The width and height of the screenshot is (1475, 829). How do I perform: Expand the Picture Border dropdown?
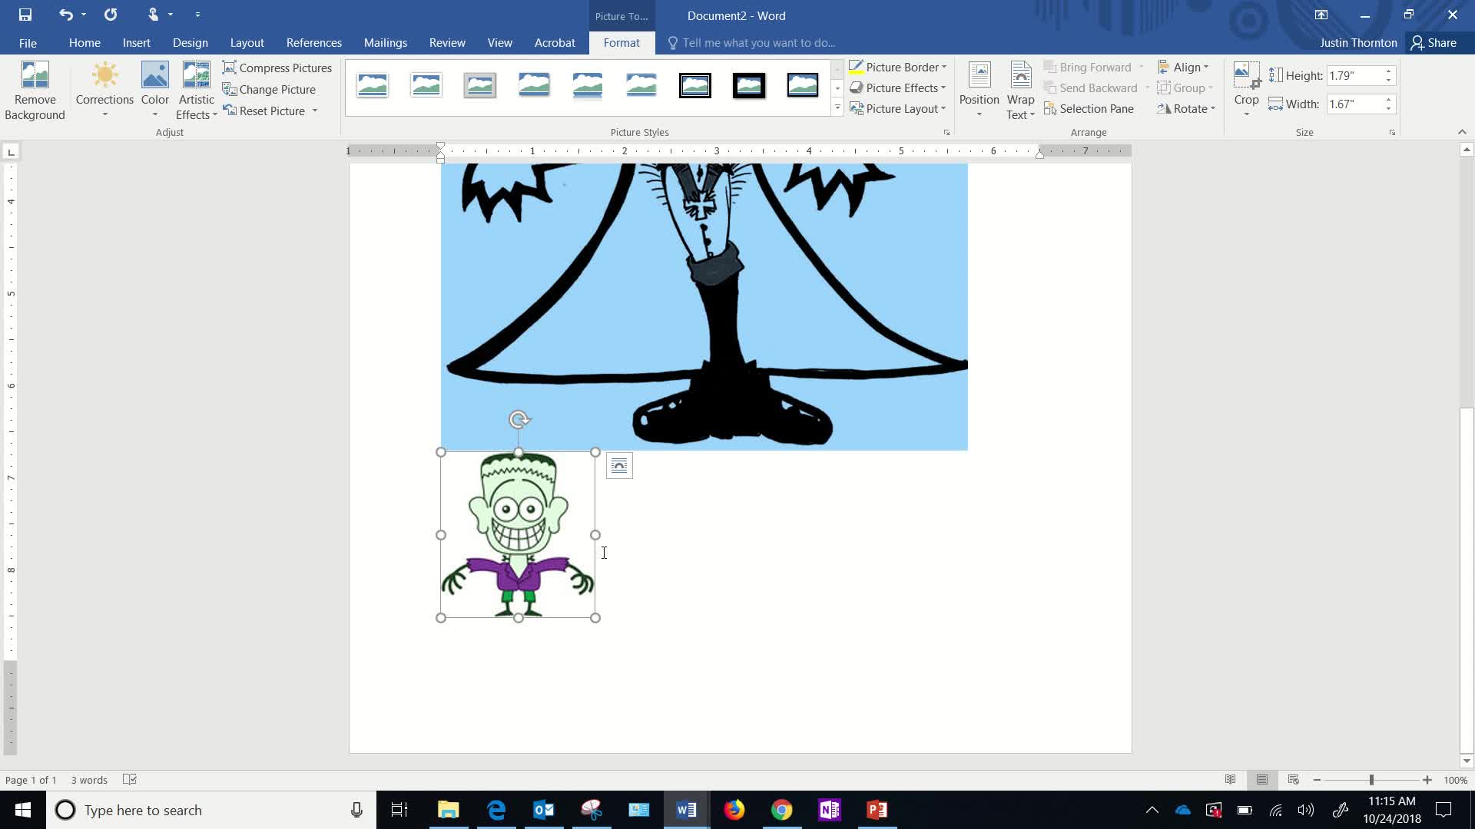point(944,68)
